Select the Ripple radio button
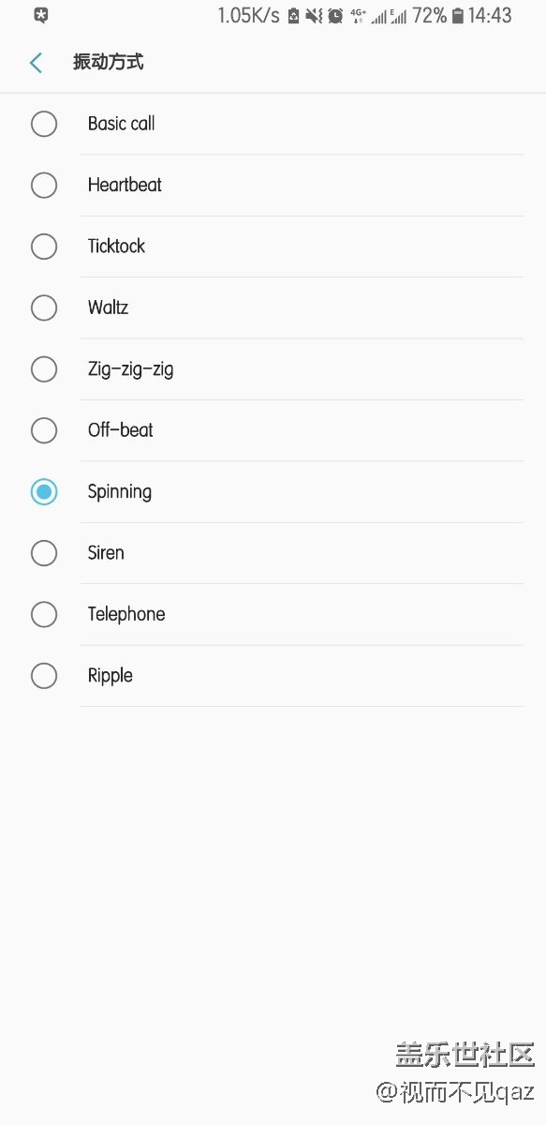The width and height of the screenshot is (546, 1125). (x=44, y=676)
